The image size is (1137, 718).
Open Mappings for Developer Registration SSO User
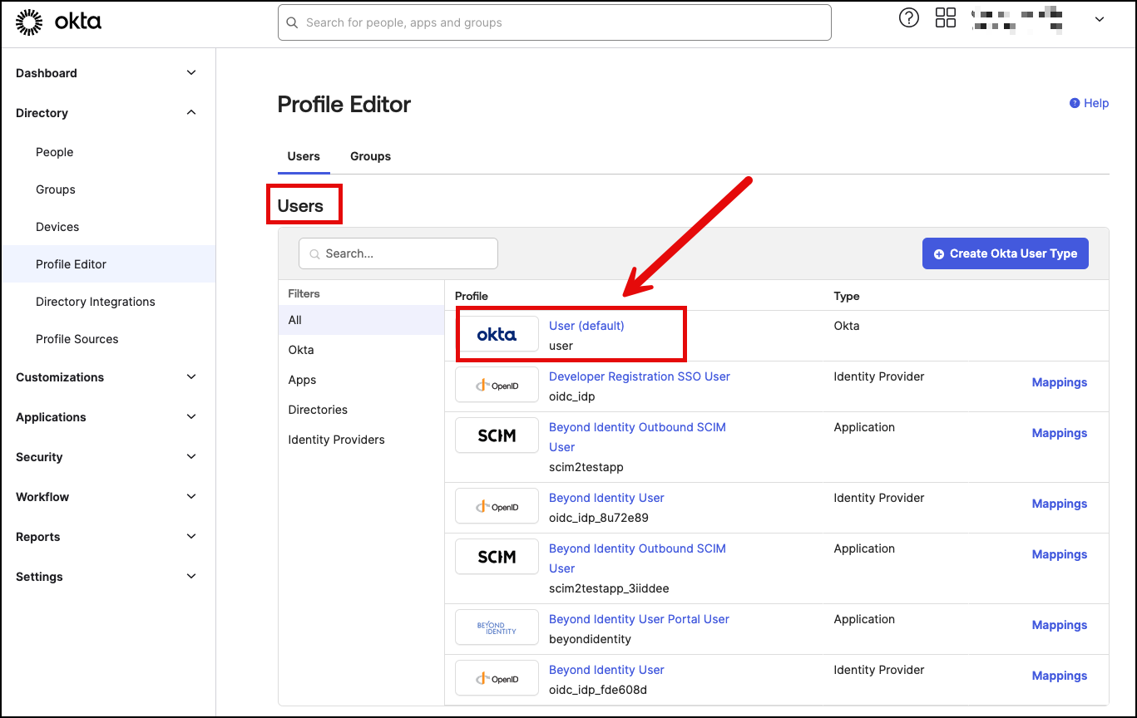(x=1059, y=382)
